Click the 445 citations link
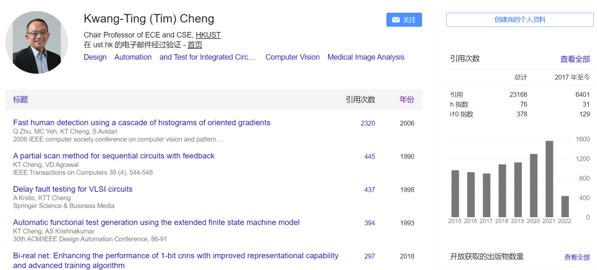This screenshot has height=270, width=597. pyautogui.click(x=369, y=156)
